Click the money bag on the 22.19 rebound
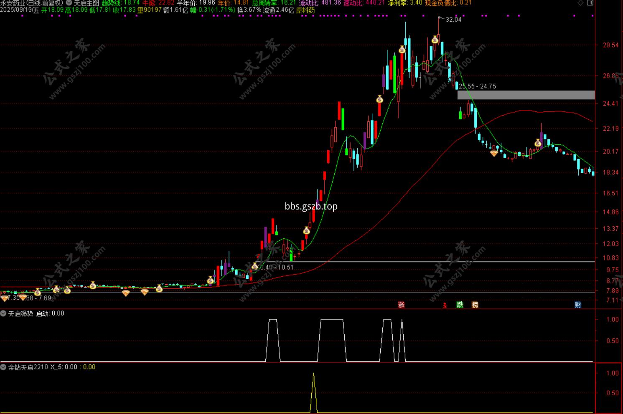 coord(538,143)
